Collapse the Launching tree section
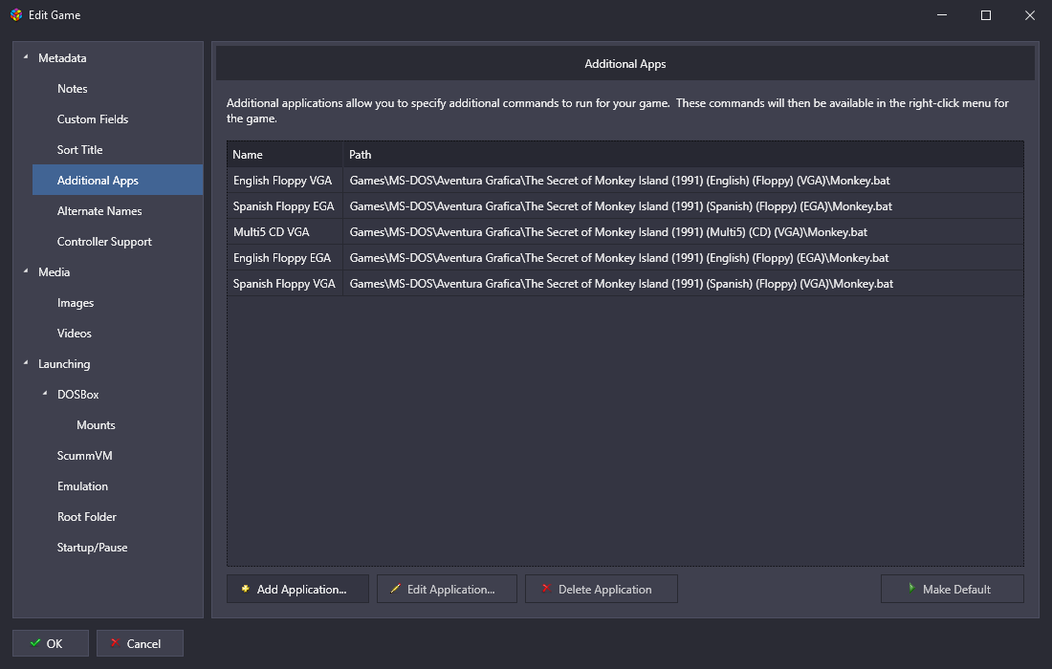The height and width of the screenshot is (669, 1052). click(26, 363)
